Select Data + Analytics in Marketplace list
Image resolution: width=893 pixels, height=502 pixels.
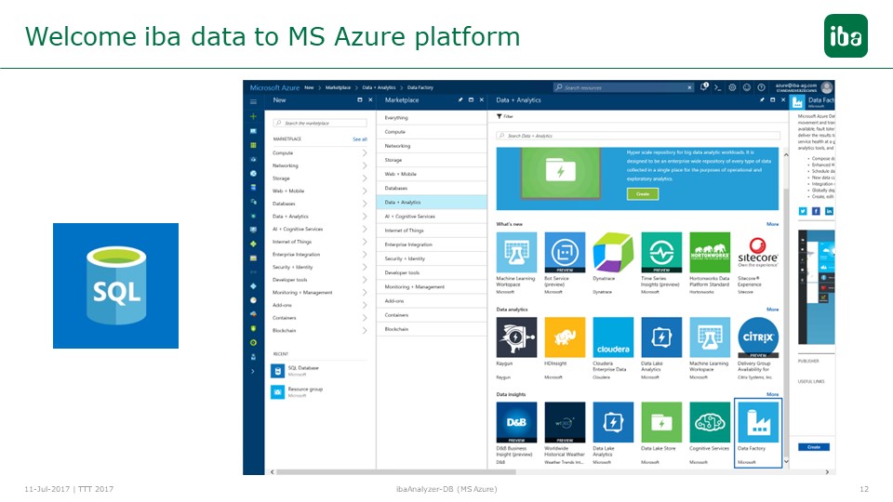[431, 202]
